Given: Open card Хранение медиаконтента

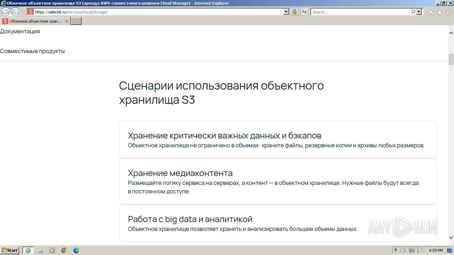Looking at the screenshot, I should [x=278, y=181].
